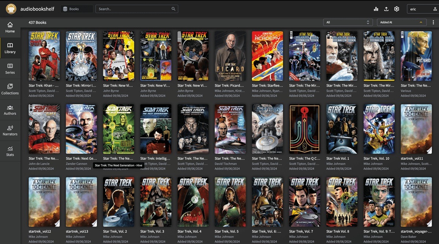This screenshot has height=244, width=439.
Task: Select the Library icon in the sidebar
Action: point(10,47)
